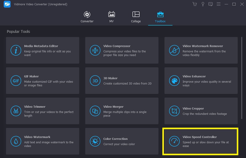Click the 3D Maker icon
246x158 pixels.
[95, 81]
